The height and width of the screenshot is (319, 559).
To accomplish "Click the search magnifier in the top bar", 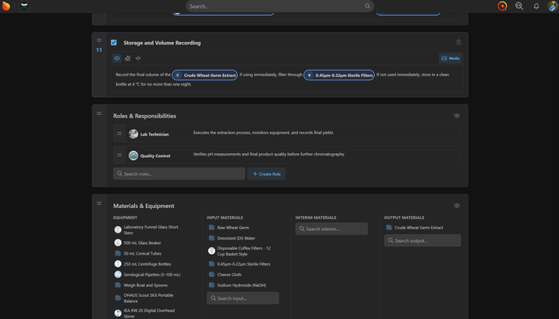I will click(367, 6).
